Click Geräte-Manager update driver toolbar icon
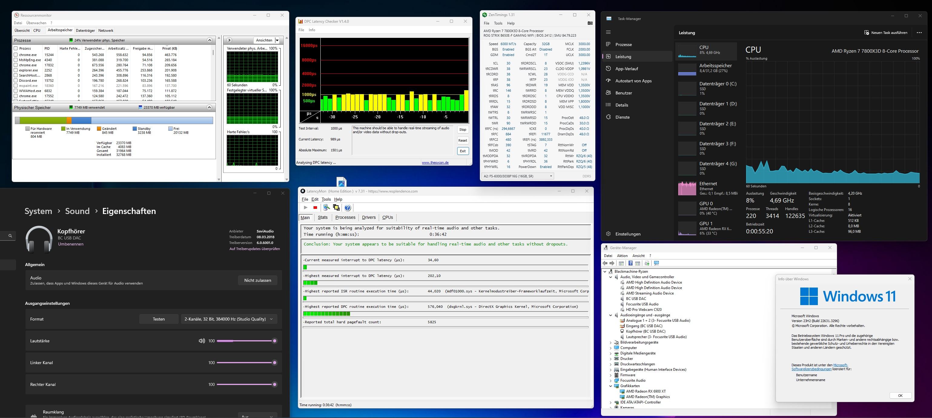Screen dimensions: 932x418 coord(647,263)
